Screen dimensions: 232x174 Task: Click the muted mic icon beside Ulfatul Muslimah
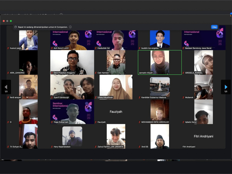(x=96, y=97)
